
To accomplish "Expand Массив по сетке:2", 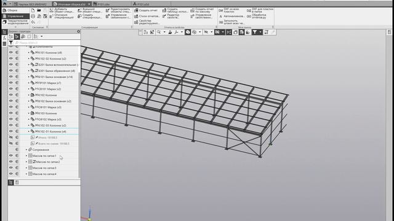I will pos(26,162).
